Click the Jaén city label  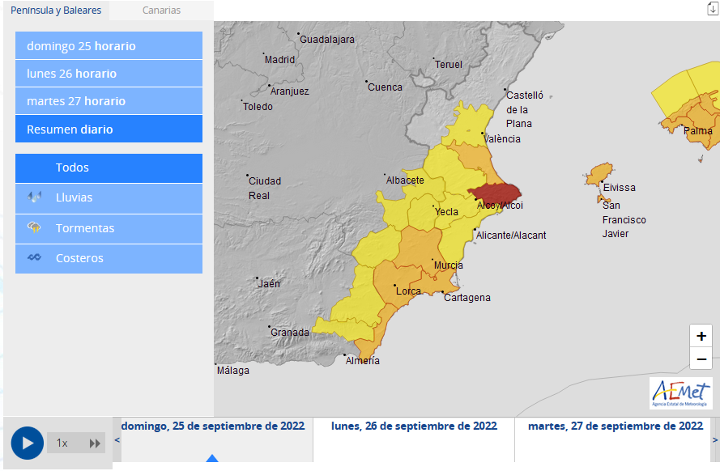click(x=269, y=283)
